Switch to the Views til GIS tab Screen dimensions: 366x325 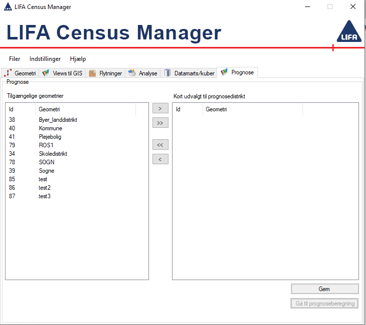pyautogui.click(x=62, y=73)
